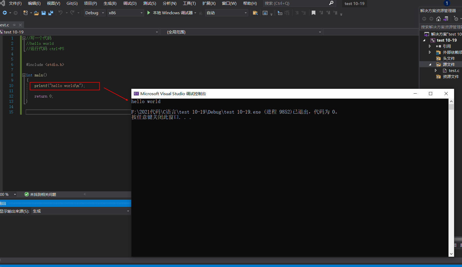The image size is (462, 267).
Task: Click the Hot Reload flame icon
Action: (201, 13)
